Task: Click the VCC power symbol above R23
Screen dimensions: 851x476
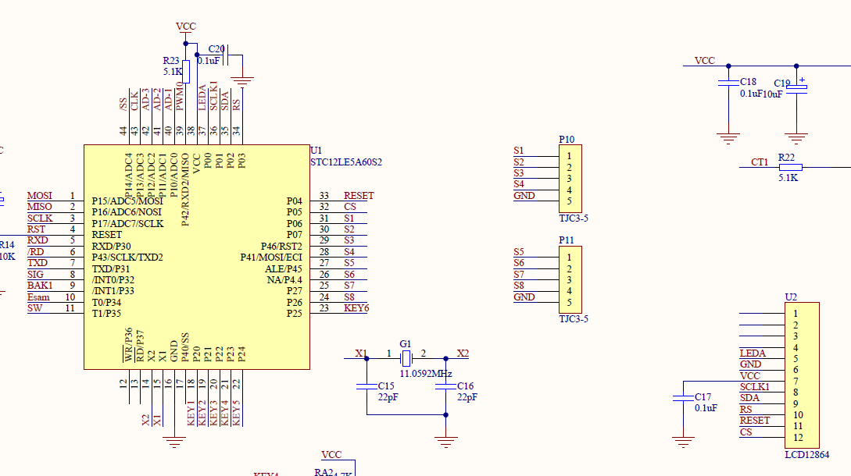Action: 186,30
